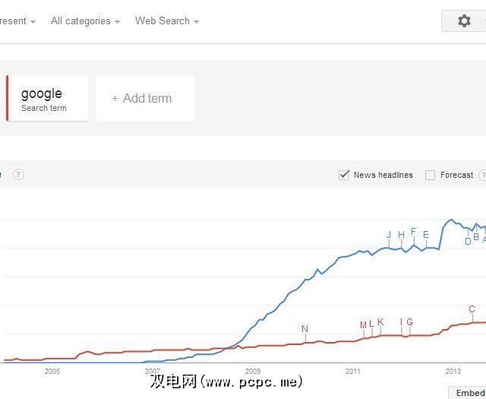Click news headline marker J on blue line
The height and width of the screenshot is (399, 486).
(x=389, y=235)
